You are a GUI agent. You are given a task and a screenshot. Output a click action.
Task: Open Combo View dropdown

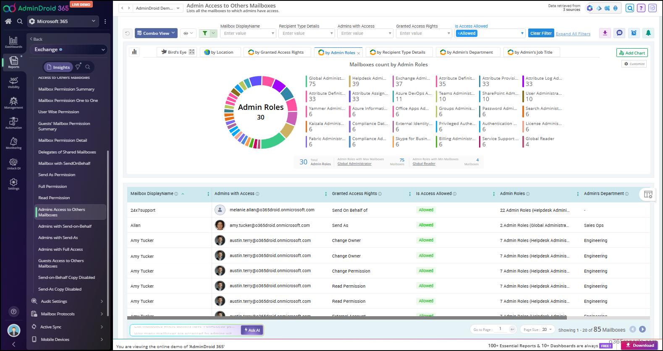pyautogui.click(x=156, y=33)
